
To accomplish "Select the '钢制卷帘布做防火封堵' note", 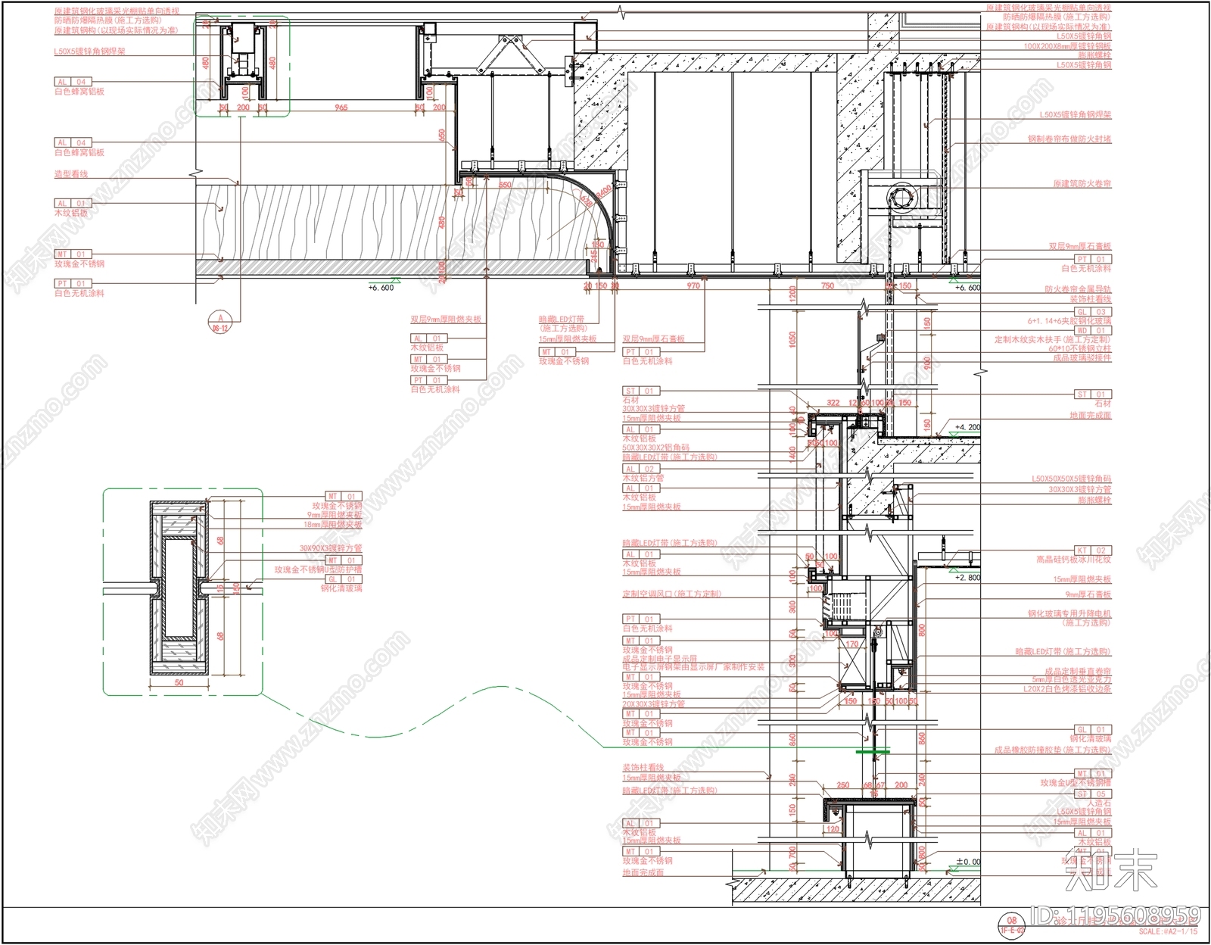I will pyautogui.click(x=1069, y=139).
